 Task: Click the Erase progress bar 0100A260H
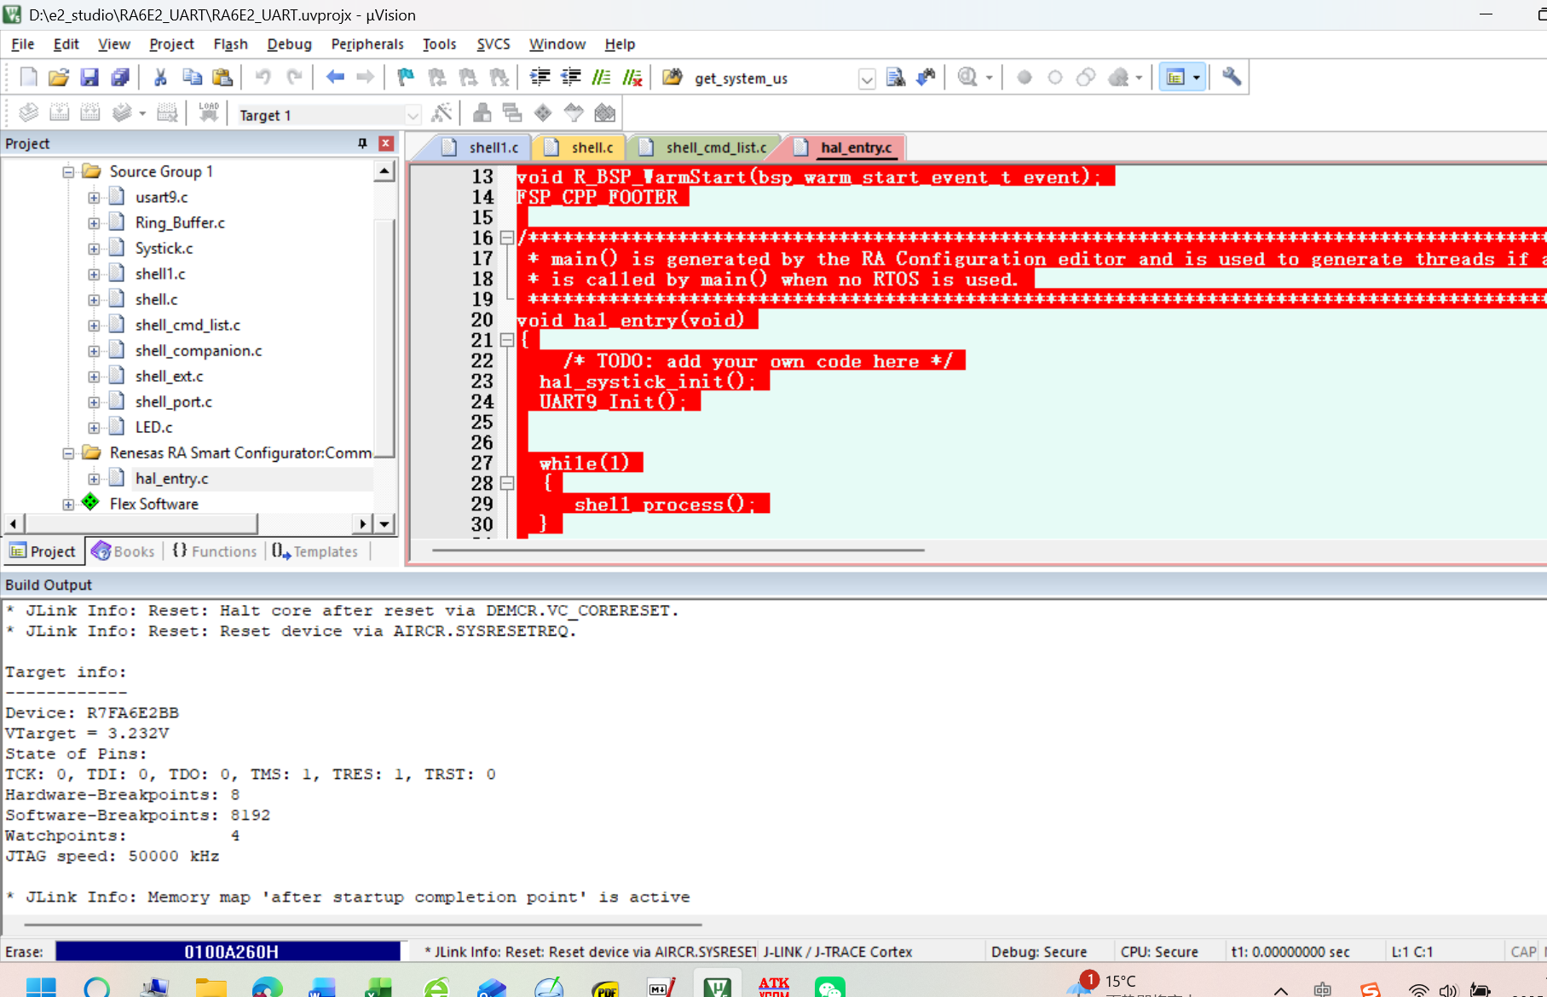click(228, 951)
